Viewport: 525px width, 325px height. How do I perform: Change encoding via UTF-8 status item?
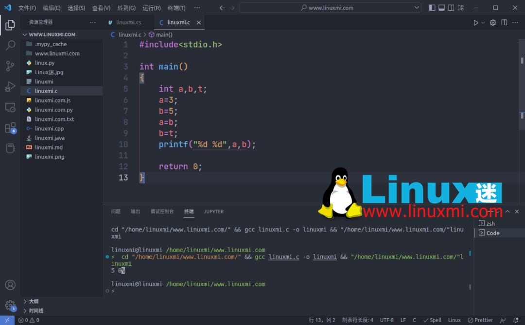387,320
